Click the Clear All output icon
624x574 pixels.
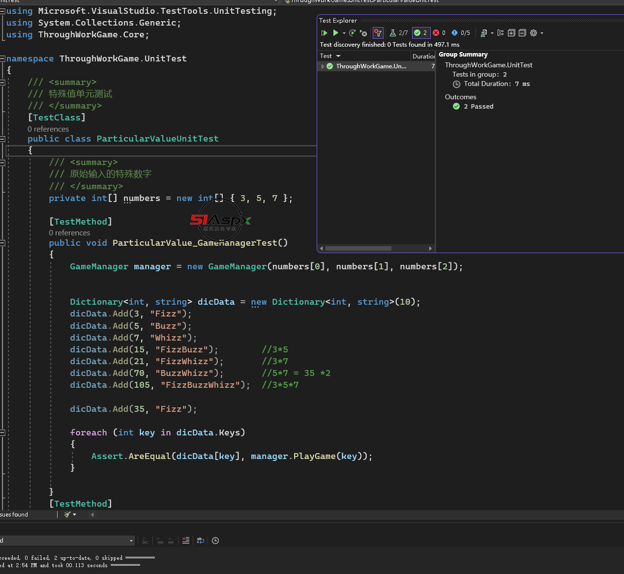[x=185, y=541]
